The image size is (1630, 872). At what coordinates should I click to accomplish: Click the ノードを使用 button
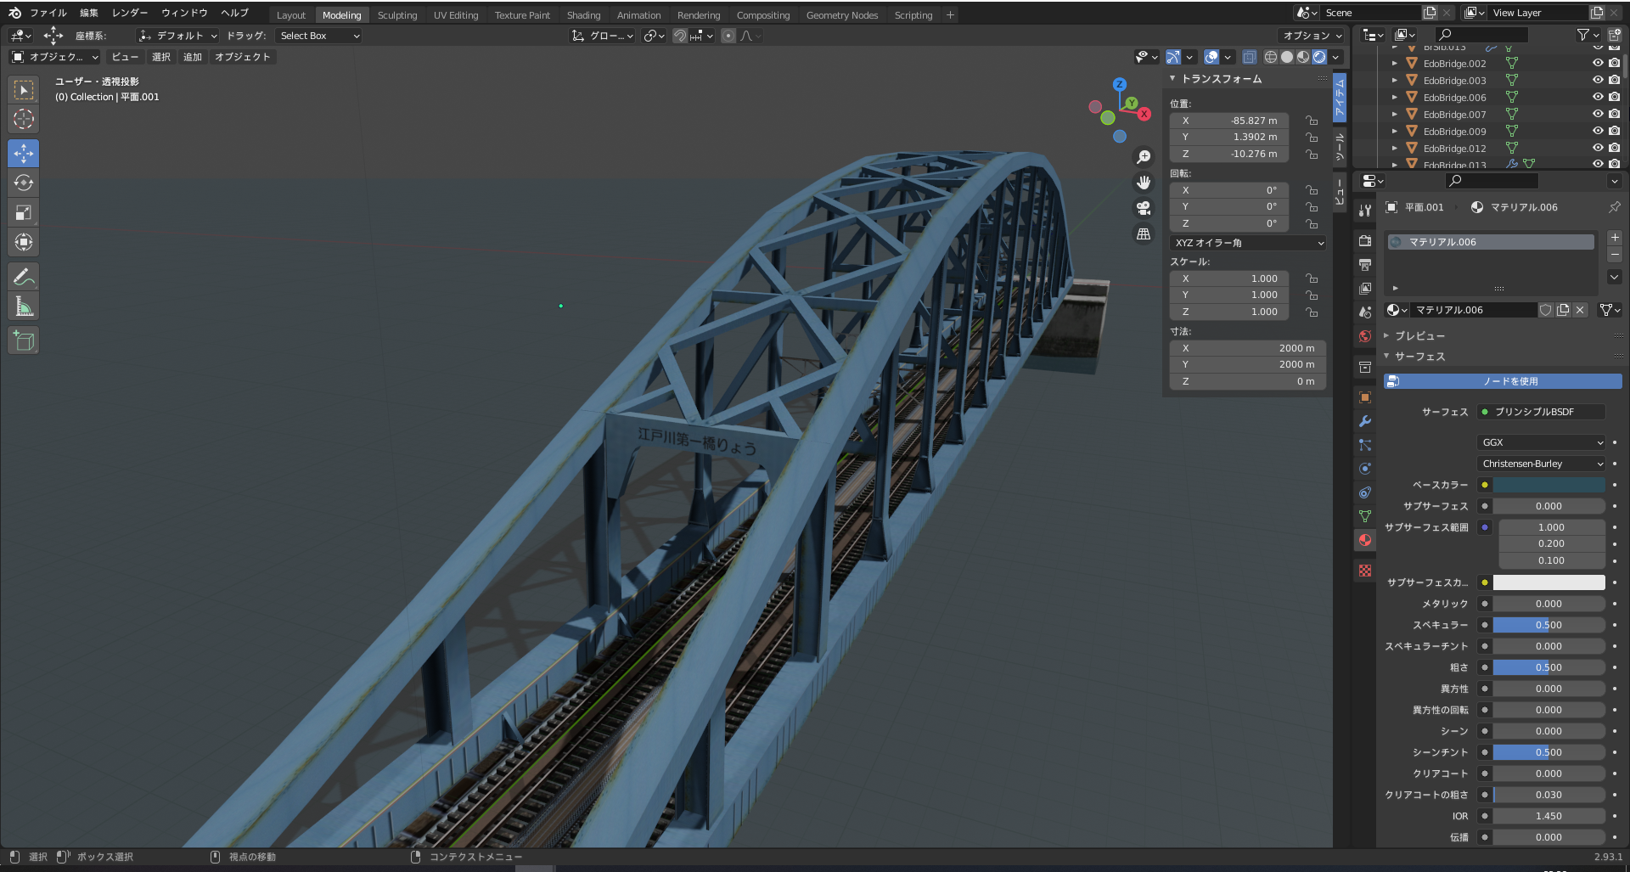click(x=1502, y=381)
